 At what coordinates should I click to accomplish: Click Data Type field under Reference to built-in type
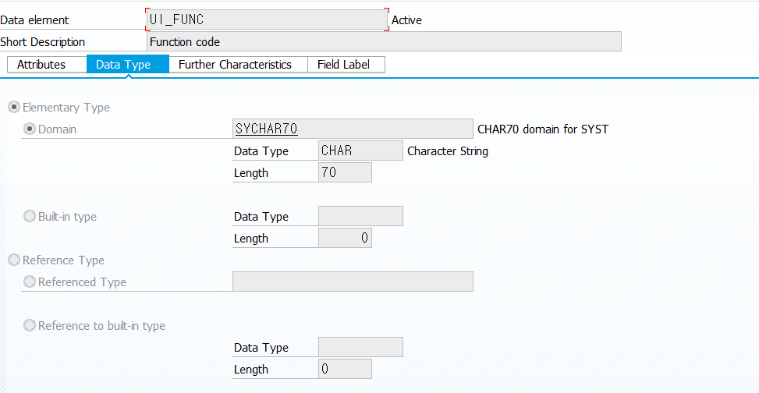tap(360, 348)
